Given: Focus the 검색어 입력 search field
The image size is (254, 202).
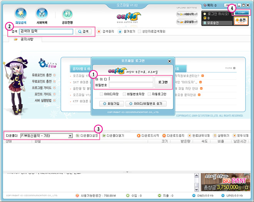Looking at the screenshot, I should tap(46, 32).
